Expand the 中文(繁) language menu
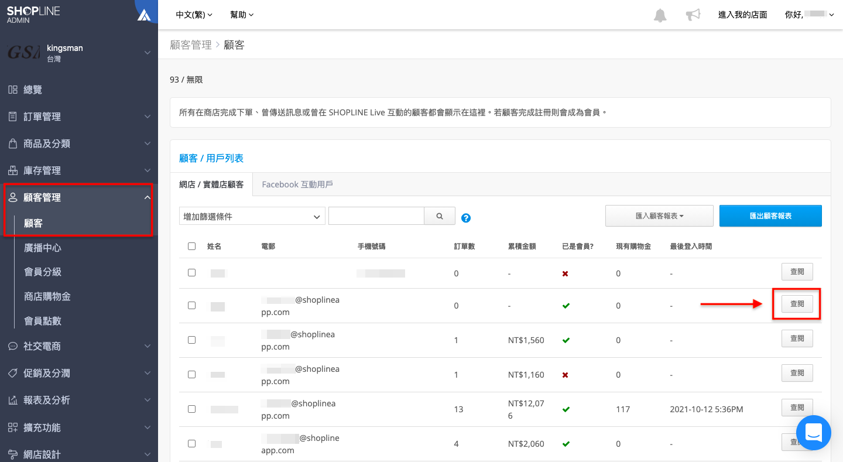This screenshot has width=843, height=462. pyautogui.click(x=194, y=15)
